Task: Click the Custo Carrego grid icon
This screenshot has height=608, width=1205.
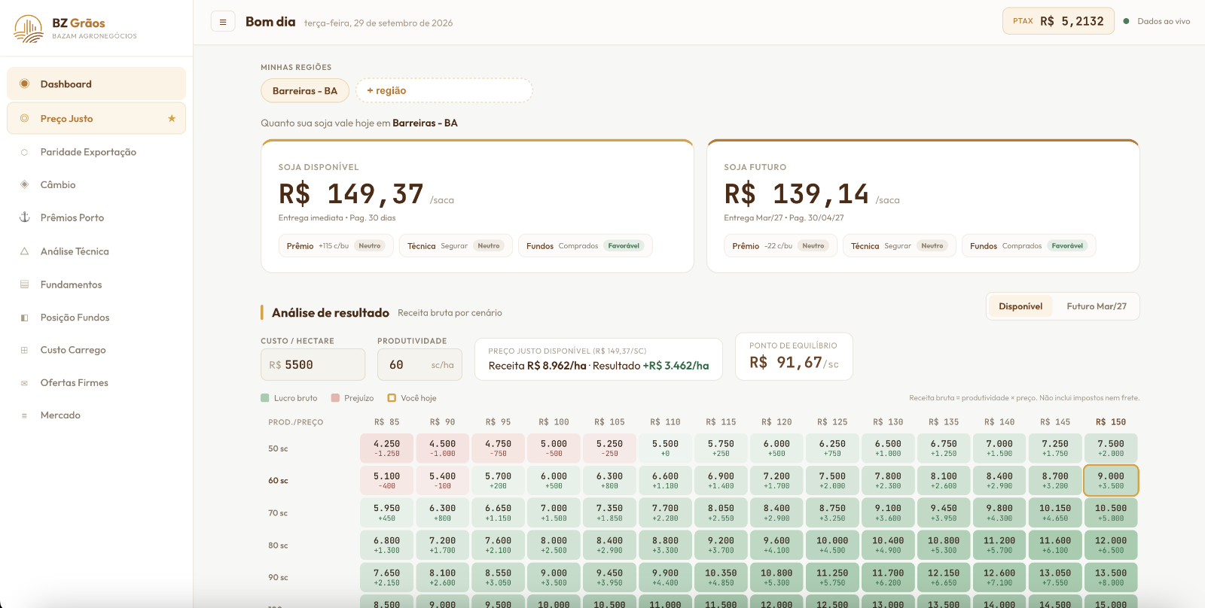Action: (24, 350)
